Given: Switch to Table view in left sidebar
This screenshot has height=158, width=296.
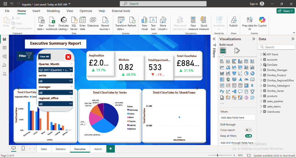Looking at the screenshot, I should coord(5,48).
